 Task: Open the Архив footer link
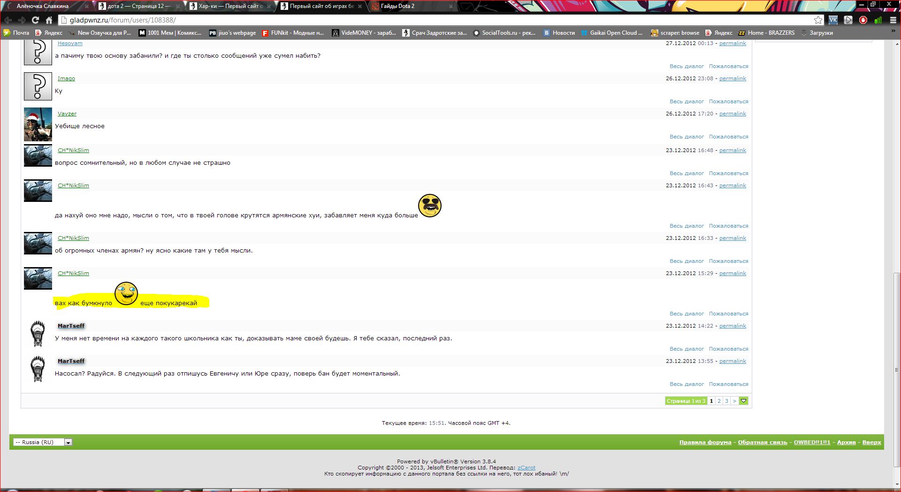tap(847, 442)
